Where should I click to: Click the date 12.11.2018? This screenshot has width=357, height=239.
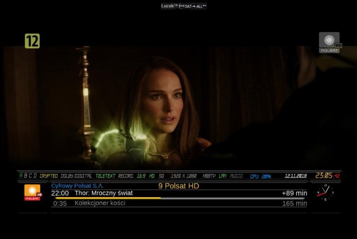click(296, 176)
